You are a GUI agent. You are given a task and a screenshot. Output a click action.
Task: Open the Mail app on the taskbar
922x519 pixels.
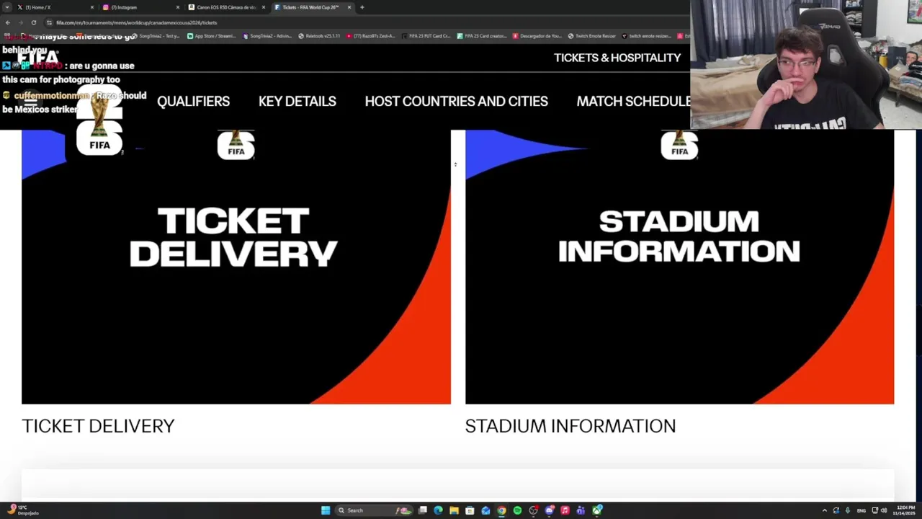click(x=485, y=510)
